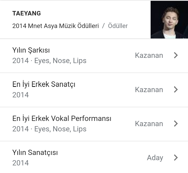The height and width of the screenshot is (173, 188).
Task: Choose the Yılın Sanatçısı award title
Action: pyautogui.click(x=35, y=152)
